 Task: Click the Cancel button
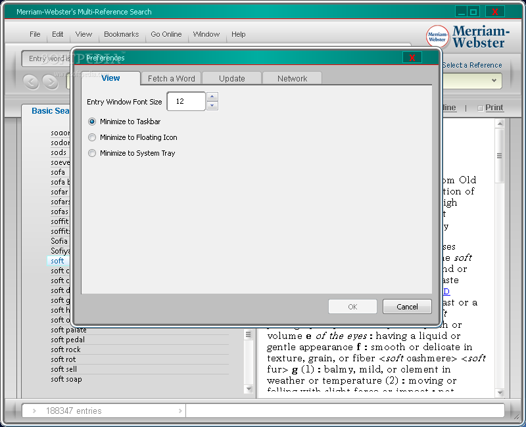(x=407, y=307)
